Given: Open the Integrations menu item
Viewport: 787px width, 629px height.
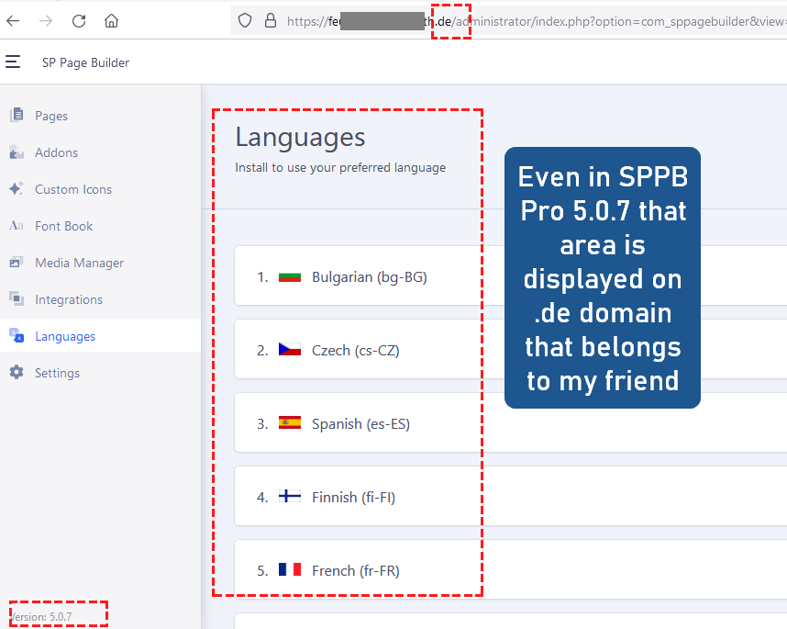Looking at the screenshot, I should 68,299.
